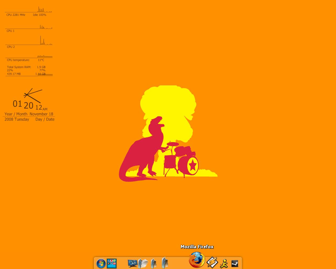Click the seconds digits '12'

pyautogui.click(x=39, y=107)
